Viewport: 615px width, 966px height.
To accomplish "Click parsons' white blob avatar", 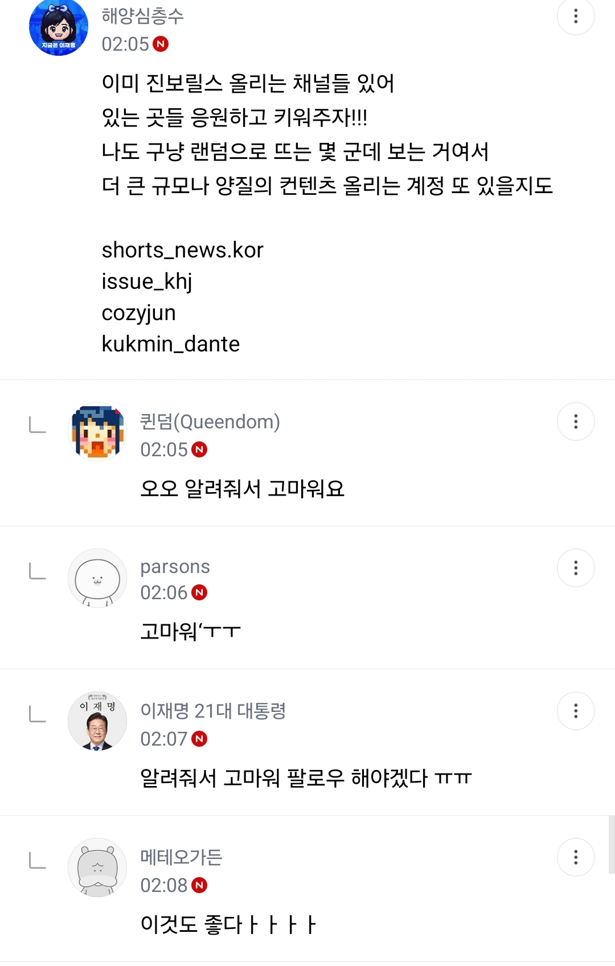I will (x=97, y=578).
